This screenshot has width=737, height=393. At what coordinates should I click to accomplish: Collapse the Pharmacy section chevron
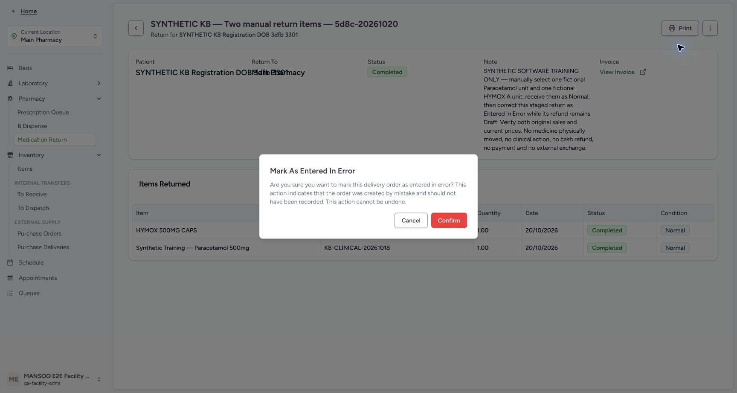[x=99, y=99]
